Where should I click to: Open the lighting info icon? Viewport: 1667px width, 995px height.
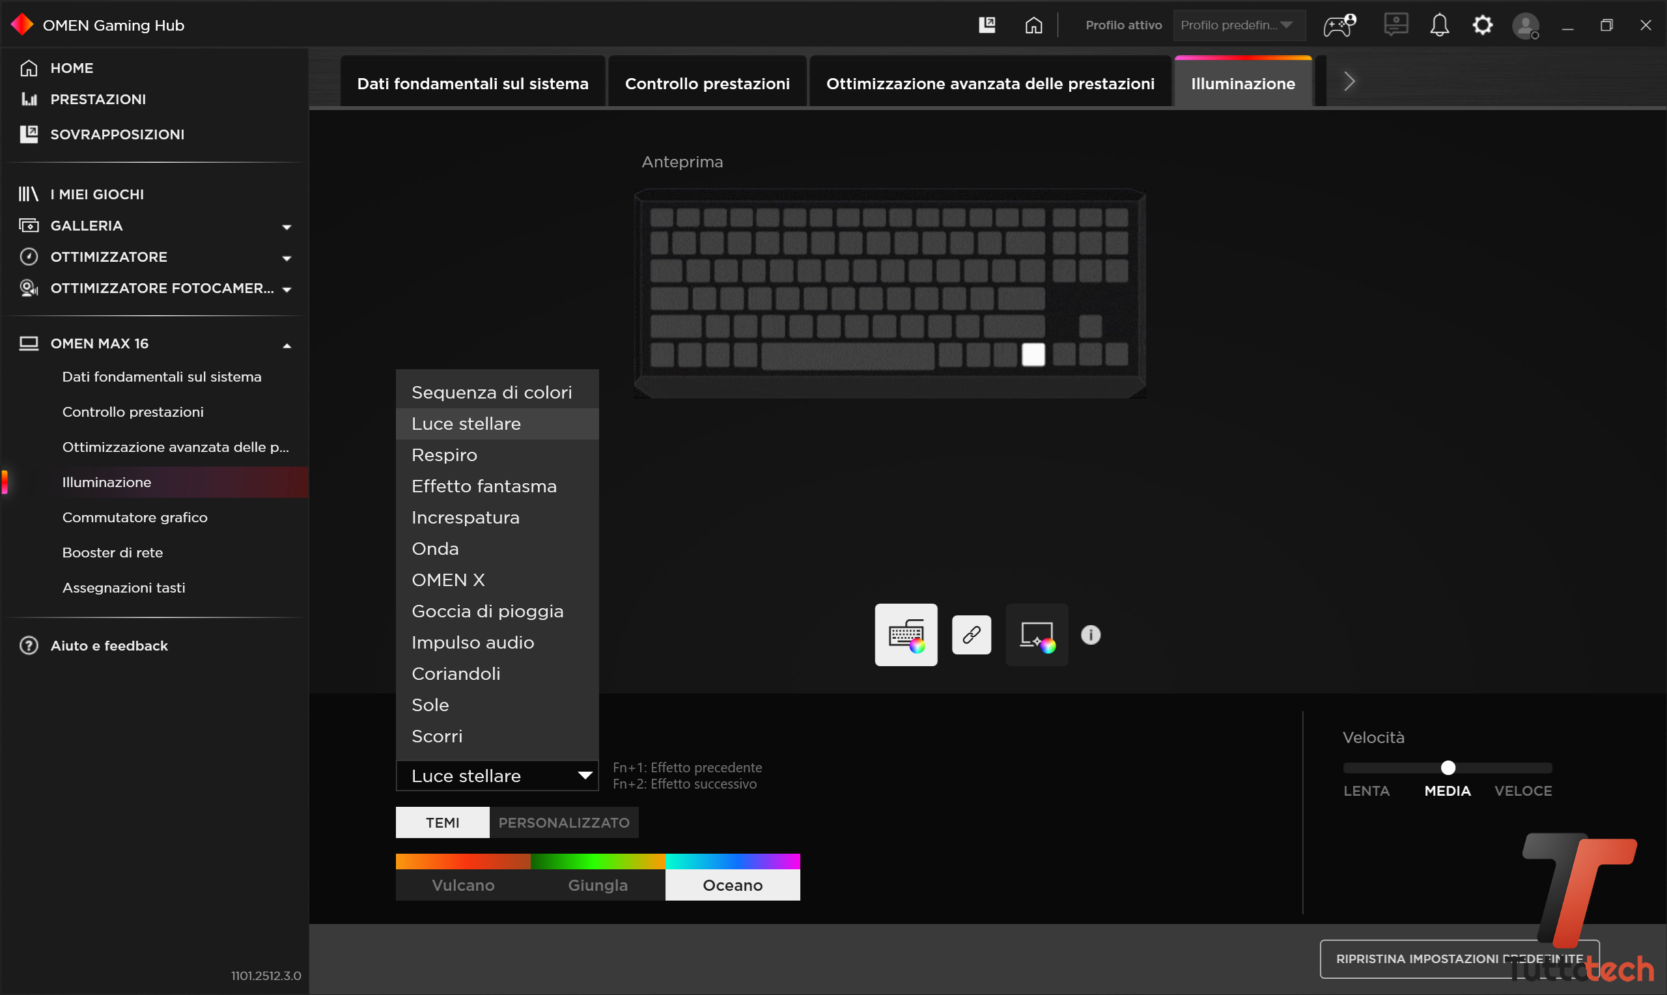pos(1091,634)
